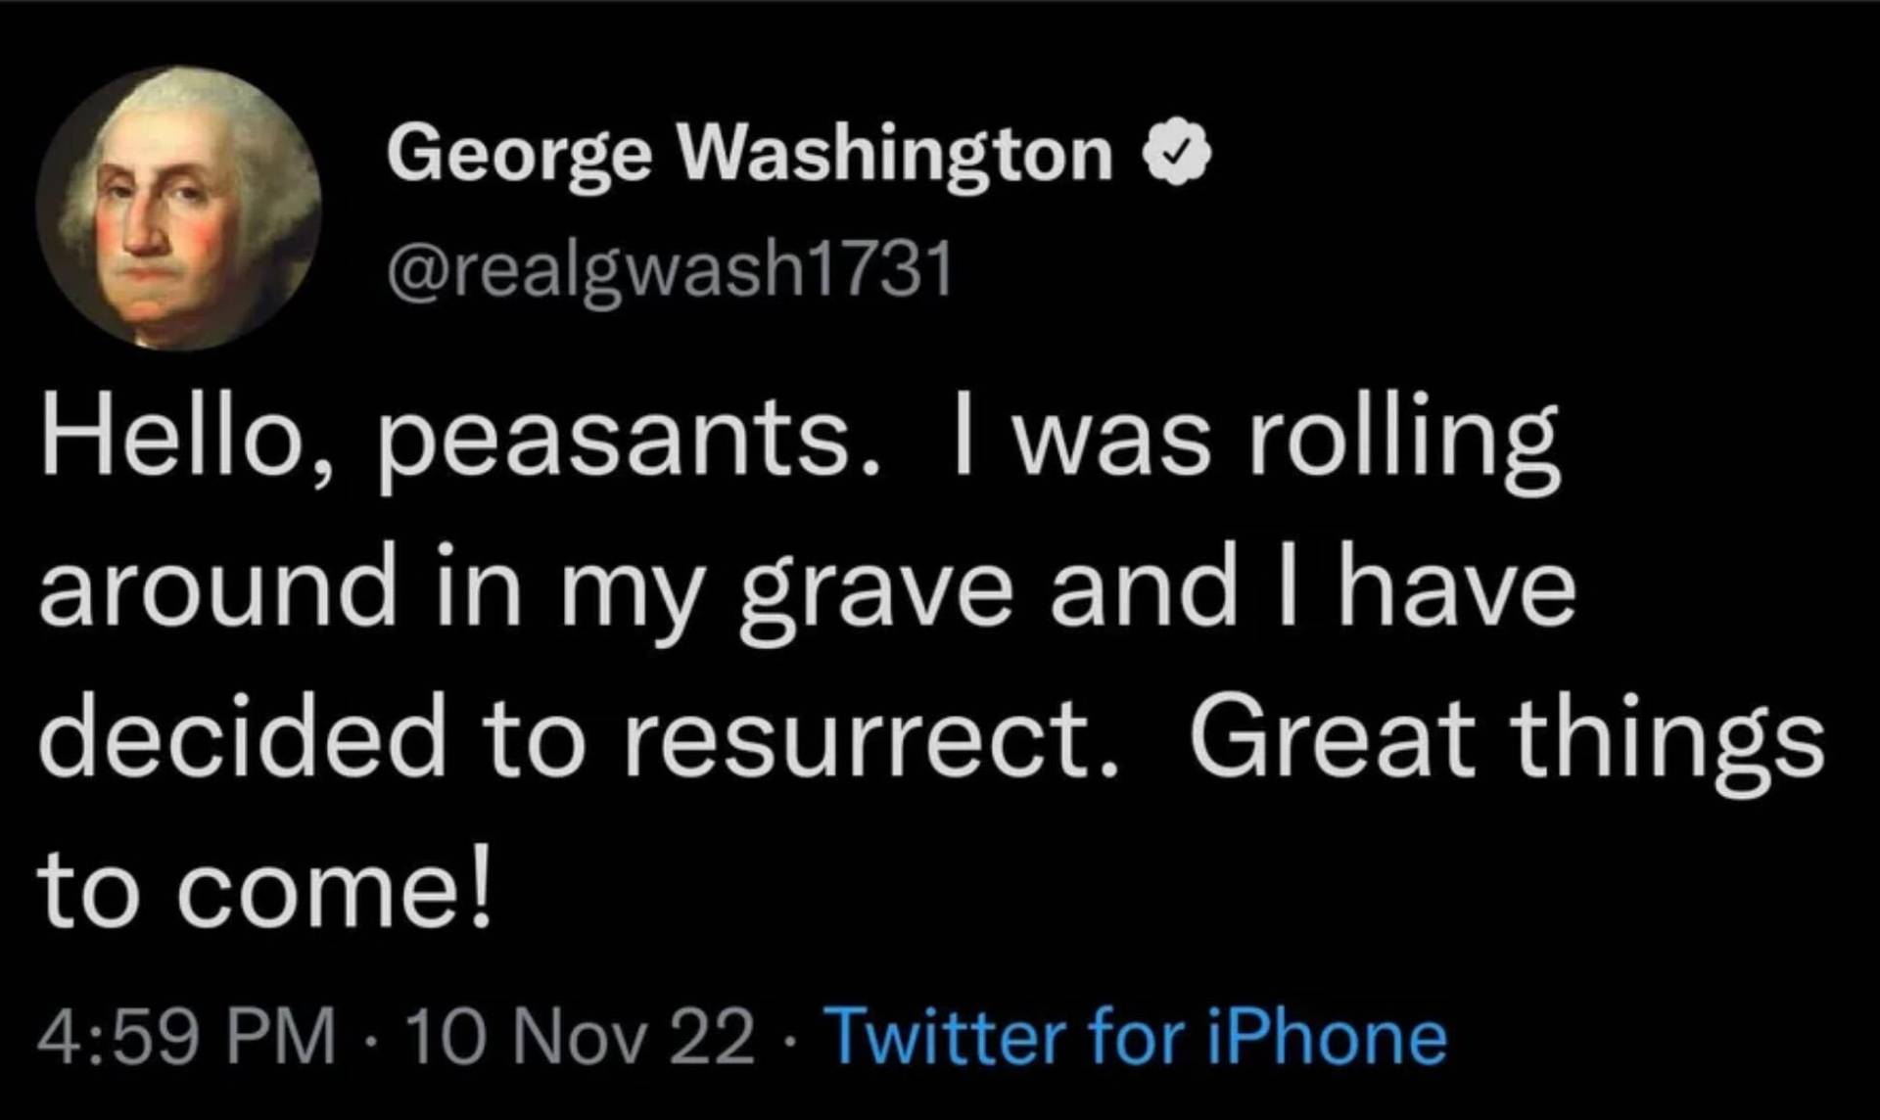Click the George Washington display name
The height and width of the screenshot is (1120, 1880).
point(749,155)
